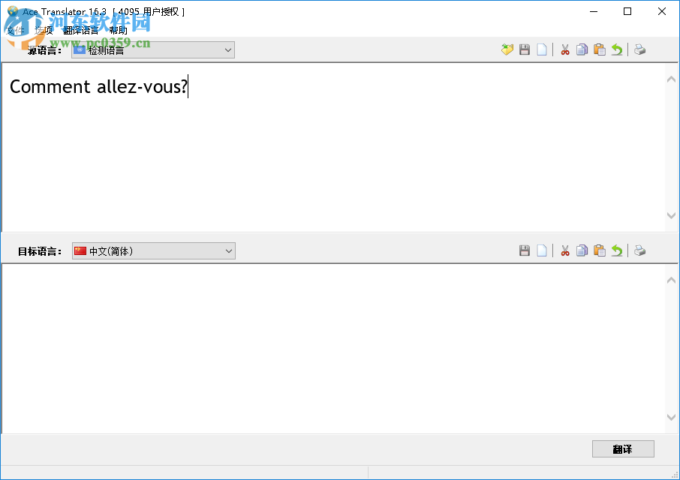
Task: Copy the translation output via copy icon
Action: point(582,250)
